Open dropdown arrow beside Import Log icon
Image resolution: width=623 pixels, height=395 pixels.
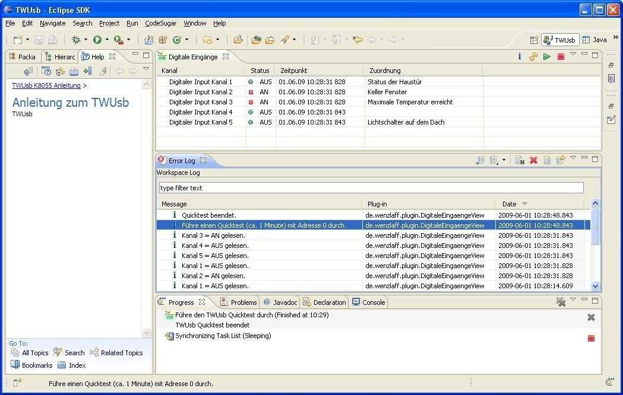click(504, 160)
